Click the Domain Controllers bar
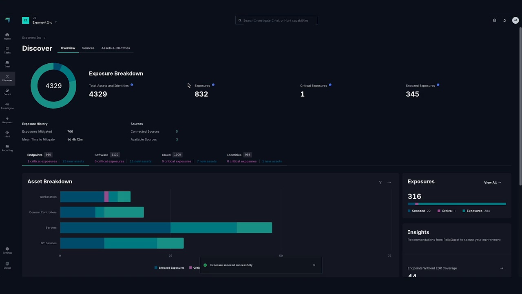The height and width of the screenshot is (294, 522). point(102,212)
